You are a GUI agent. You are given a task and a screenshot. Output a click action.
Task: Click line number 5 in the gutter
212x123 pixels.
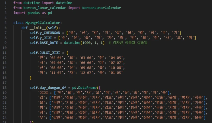coord(5,23)
